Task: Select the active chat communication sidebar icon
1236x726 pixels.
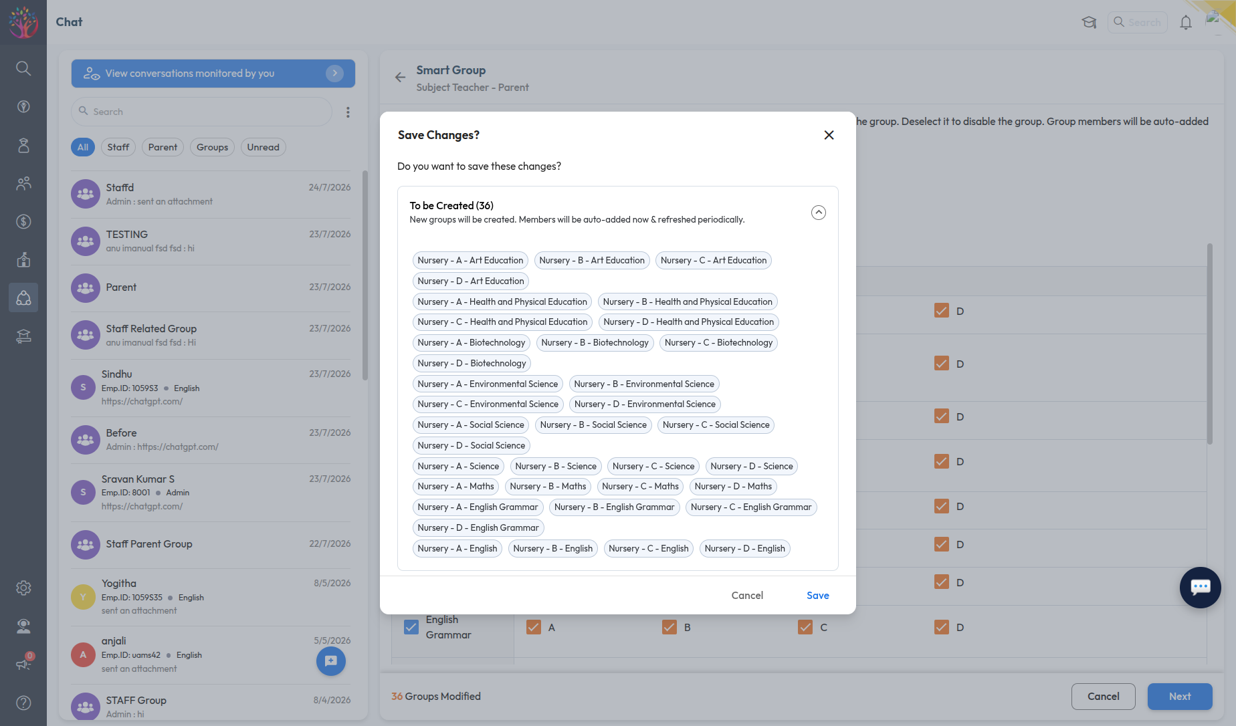Action: click(x=23, y=297)
